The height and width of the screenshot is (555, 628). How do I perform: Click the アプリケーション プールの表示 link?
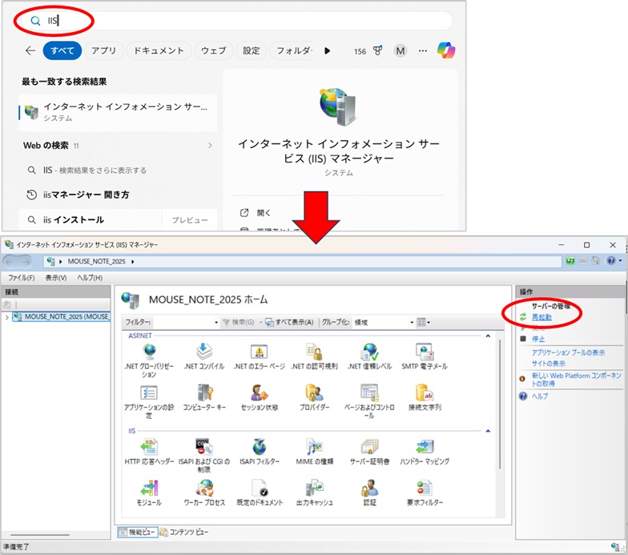[x=568, y=352]
